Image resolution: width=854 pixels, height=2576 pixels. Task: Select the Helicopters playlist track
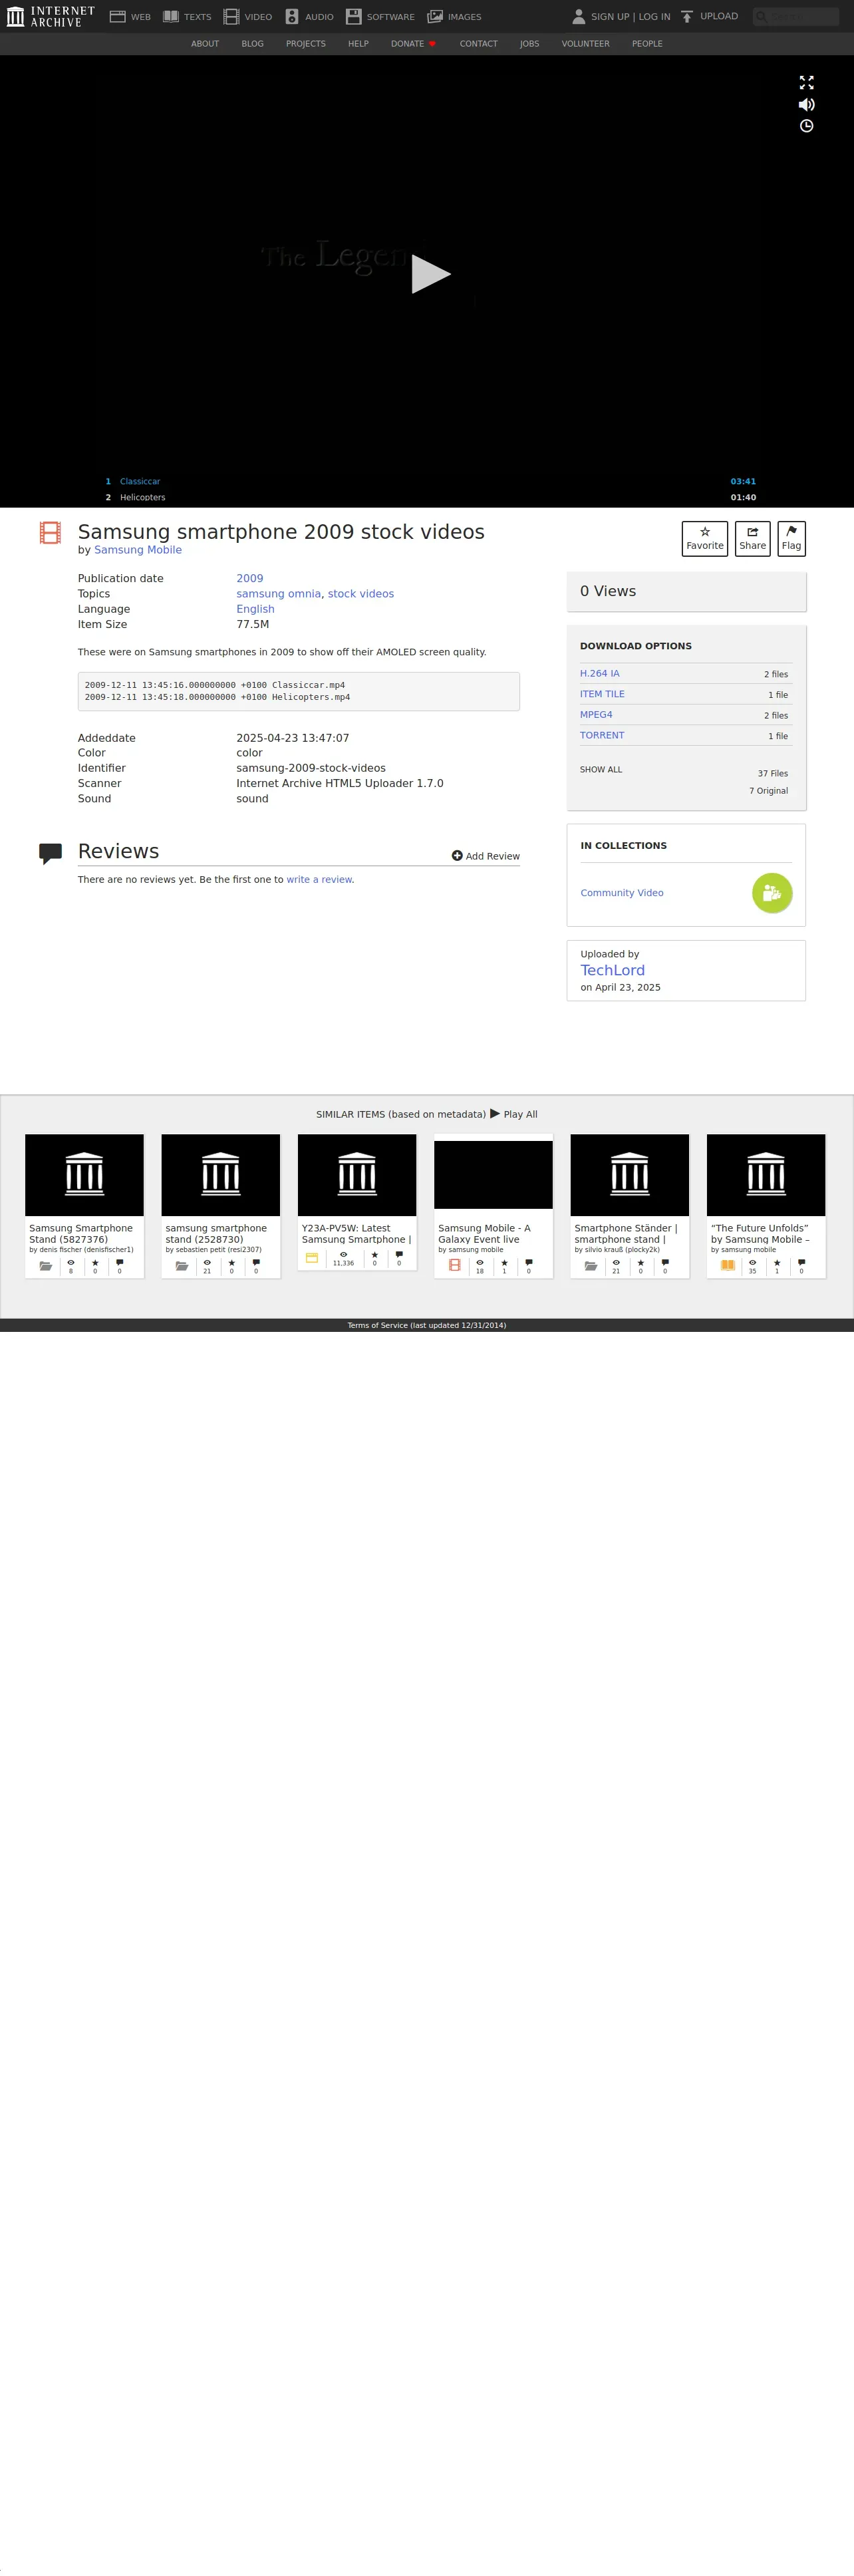click(x=431, y=497)
